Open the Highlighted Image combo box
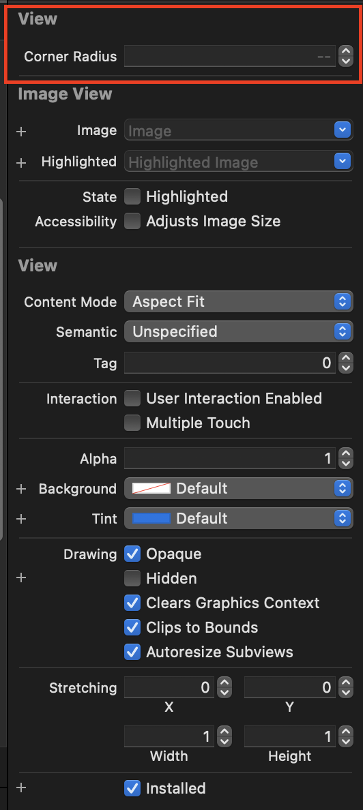The image size is (363, 810). click(238, 162)
